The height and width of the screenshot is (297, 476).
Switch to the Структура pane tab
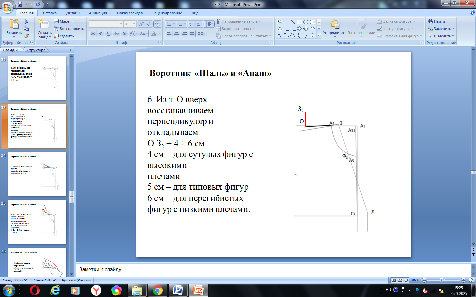tap(36, 50)
